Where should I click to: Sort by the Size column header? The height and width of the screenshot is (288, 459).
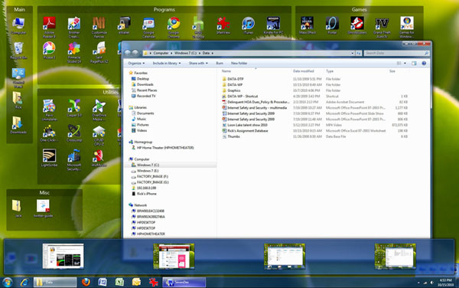click(392, 71)
